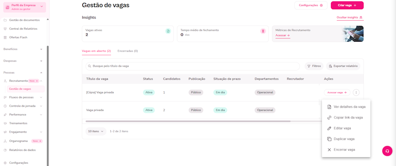
Task: Expand the Performance chevron
Action: 41,115
